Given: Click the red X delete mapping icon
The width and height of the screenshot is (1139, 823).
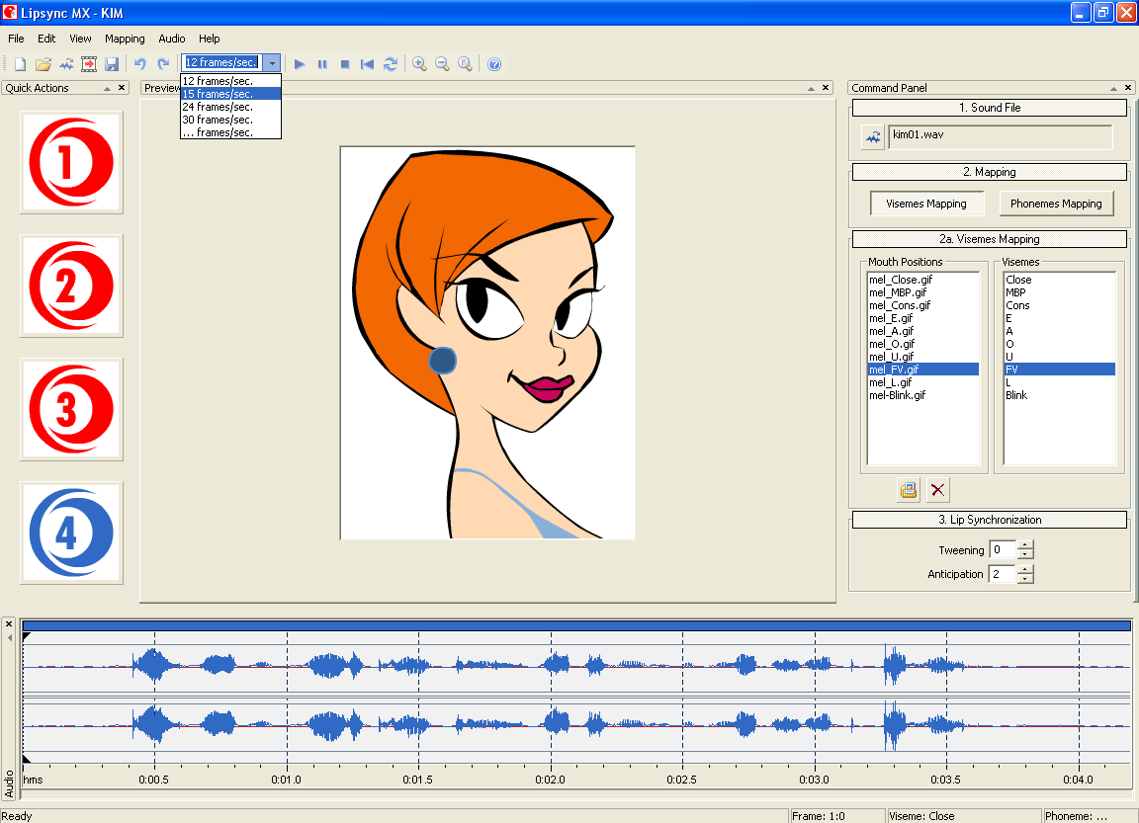Looking at the screenshot, I should [937, 489].
